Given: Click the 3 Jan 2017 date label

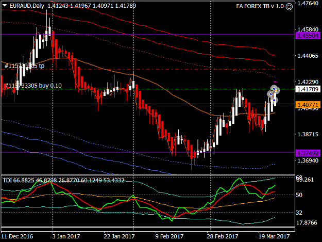Looking at the screenshot, I should pos(66,236).
